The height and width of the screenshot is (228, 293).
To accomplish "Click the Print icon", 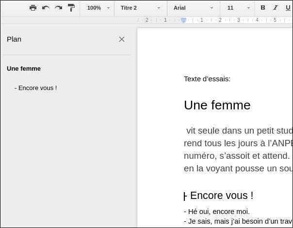I will tap(33, 8).
